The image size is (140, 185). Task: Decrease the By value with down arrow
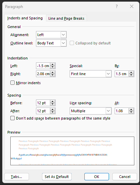coord(131,75)
